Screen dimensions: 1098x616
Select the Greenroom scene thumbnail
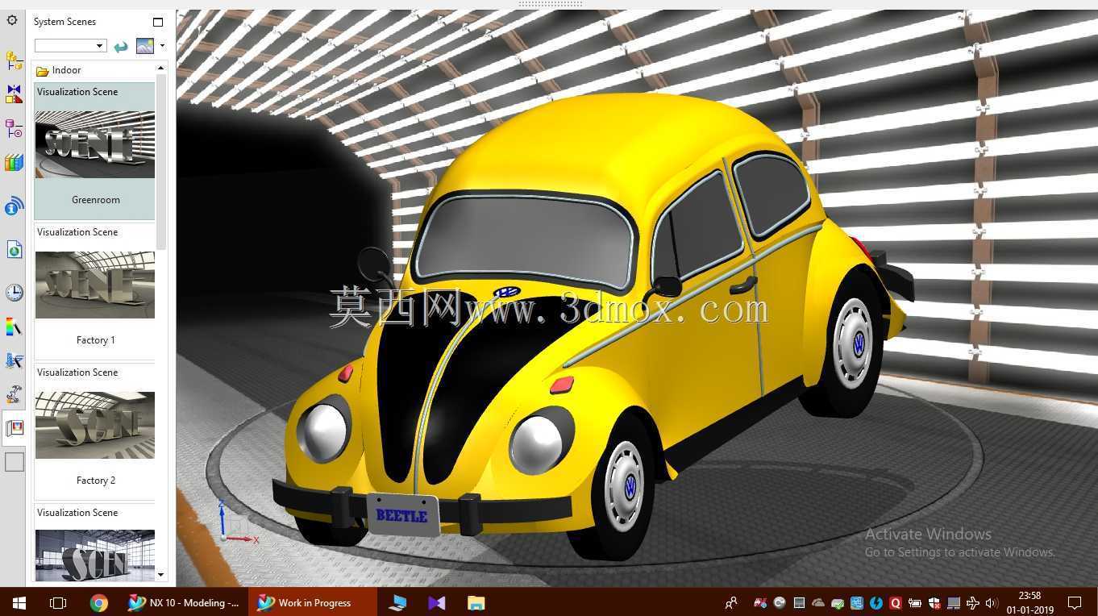(x=94, y=144)
